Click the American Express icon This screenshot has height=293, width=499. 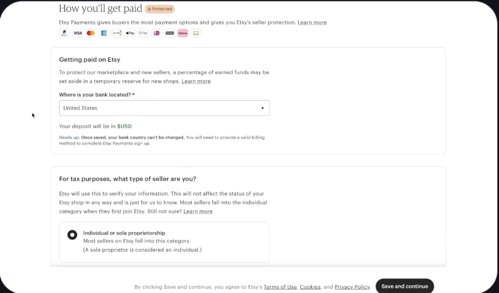104,33
